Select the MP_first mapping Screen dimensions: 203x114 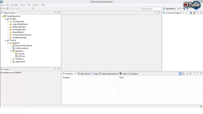[21, 56]
